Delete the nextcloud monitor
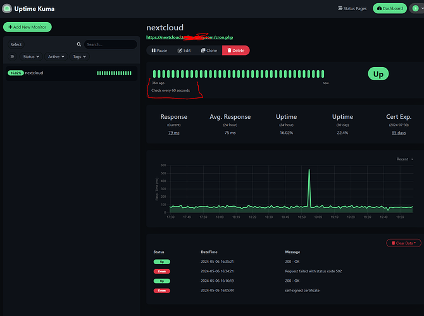 235,50
